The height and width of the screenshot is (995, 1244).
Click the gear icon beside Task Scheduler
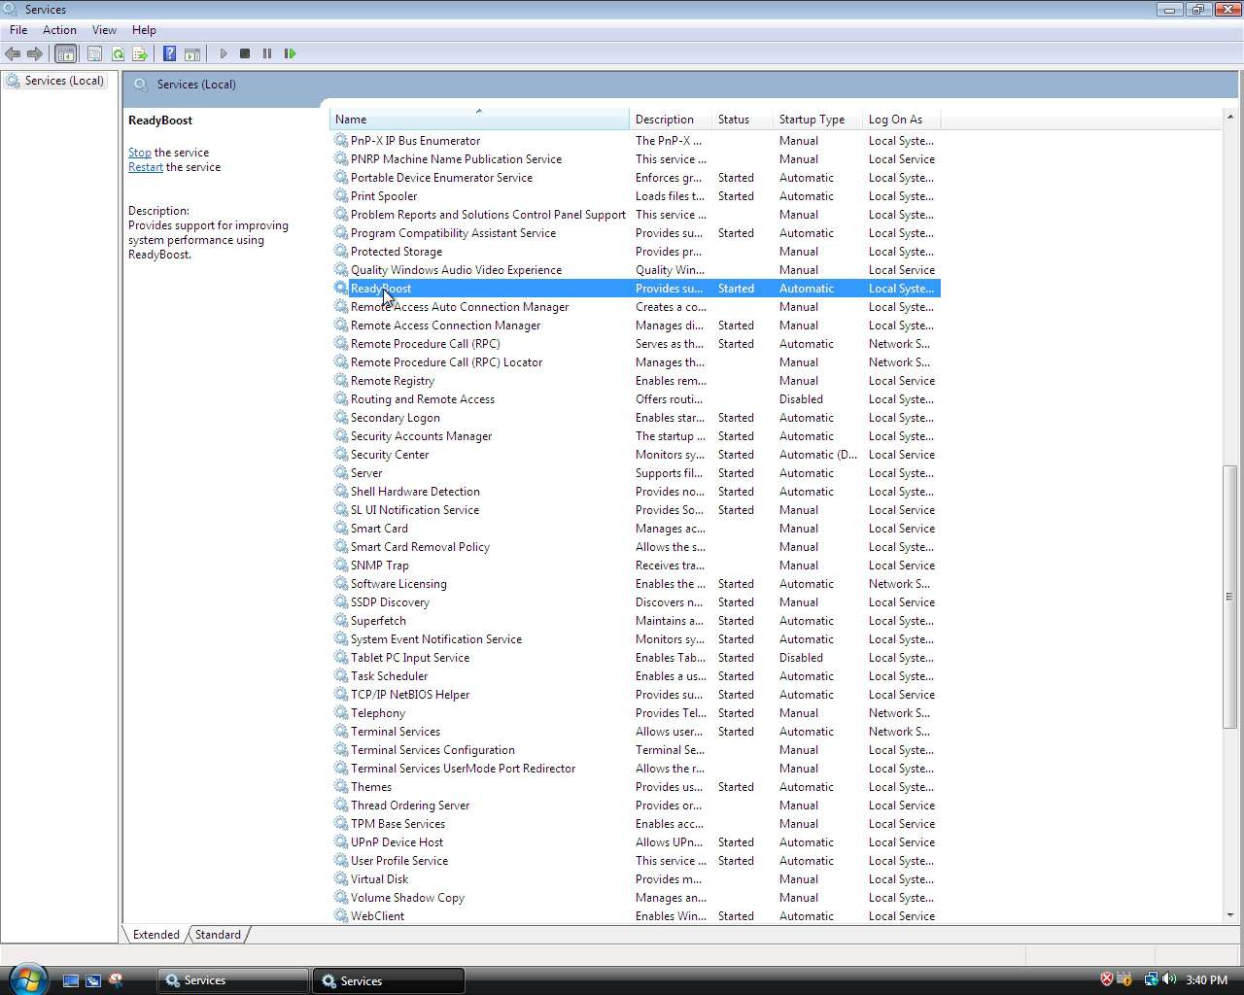point(341,675)
